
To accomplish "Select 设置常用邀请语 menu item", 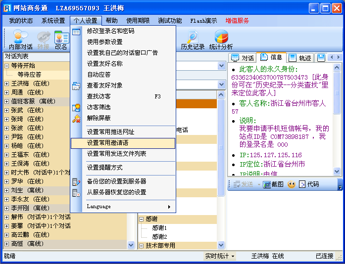I will point(123,143).
